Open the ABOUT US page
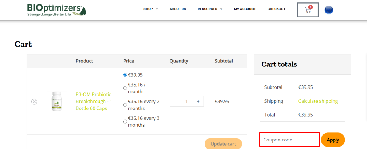367x149 pixels. (x=178, y=9)
